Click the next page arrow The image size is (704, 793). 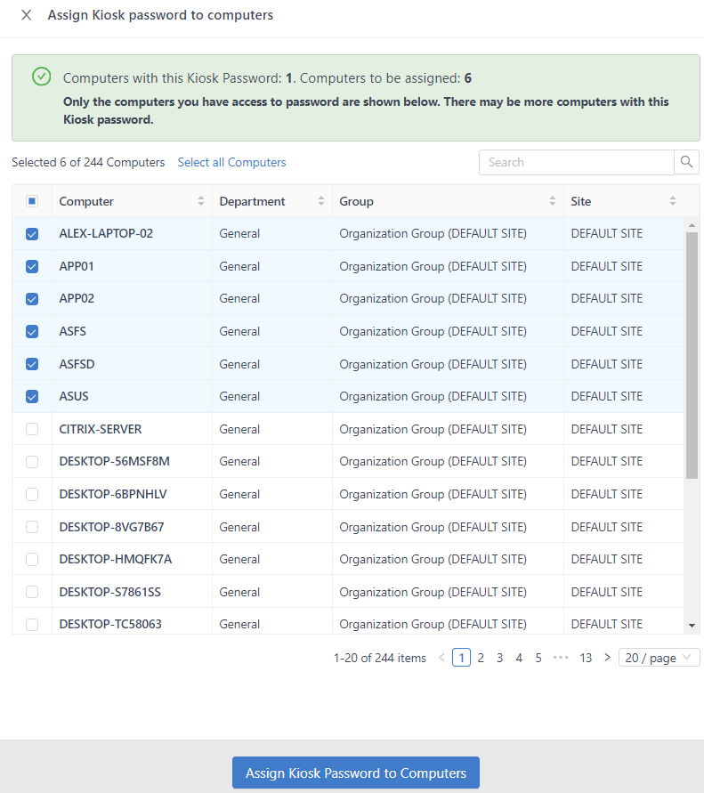point(607,658)
